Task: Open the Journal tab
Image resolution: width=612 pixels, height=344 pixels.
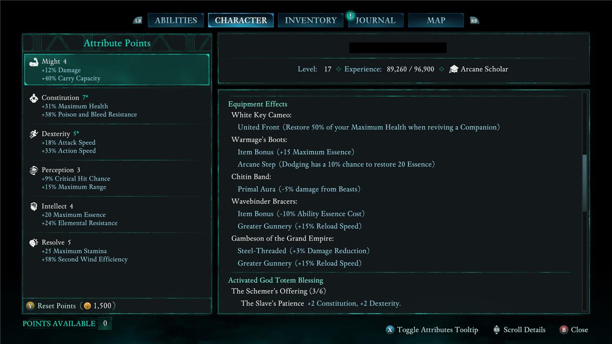Action: click(376, 21)
